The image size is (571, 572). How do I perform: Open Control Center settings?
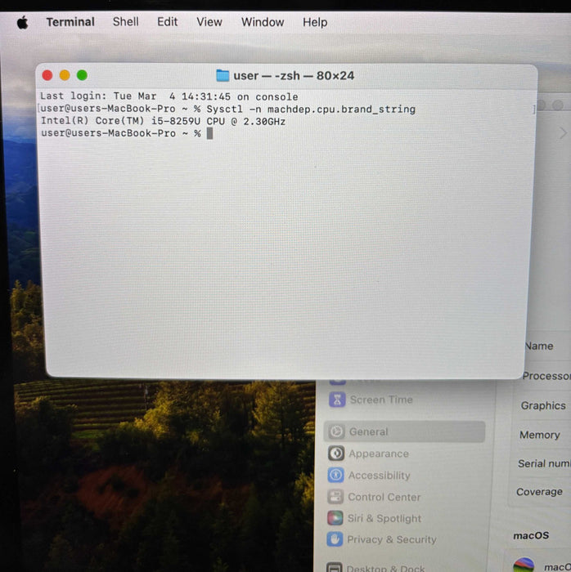tap(384, 497)
